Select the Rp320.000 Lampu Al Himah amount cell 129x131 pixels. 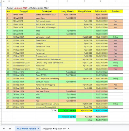click(x=84, y=37)
